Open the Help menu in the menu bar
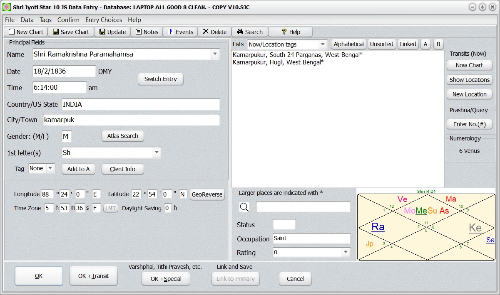The width and height of the screenshot is (500, 295). click(134, 20)
